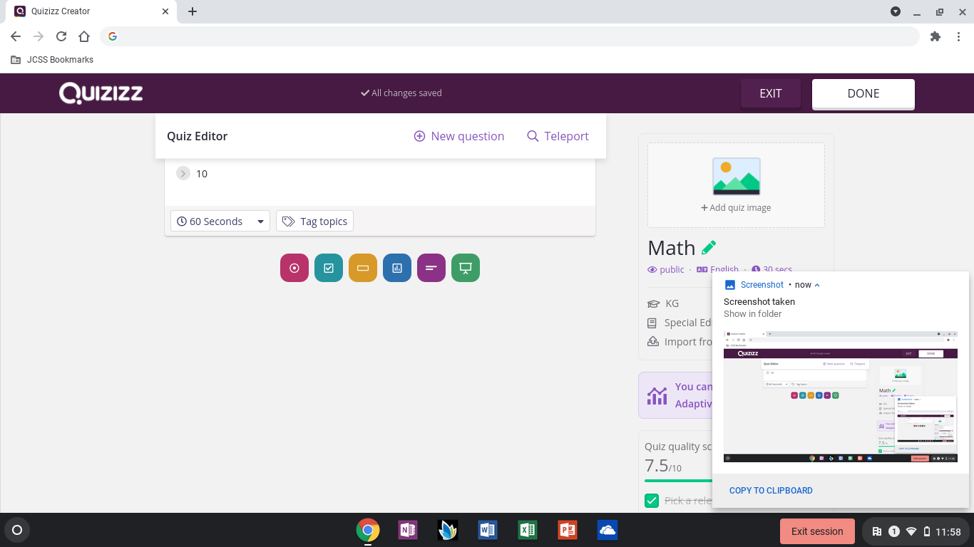The image size is (974, 547).
Task: Click the analytics chart icon in purple banner
Action: pos(657,395)
